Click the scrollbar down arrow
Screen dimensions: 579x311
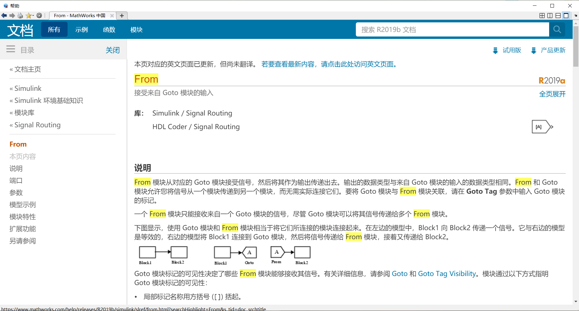(576, 301)
